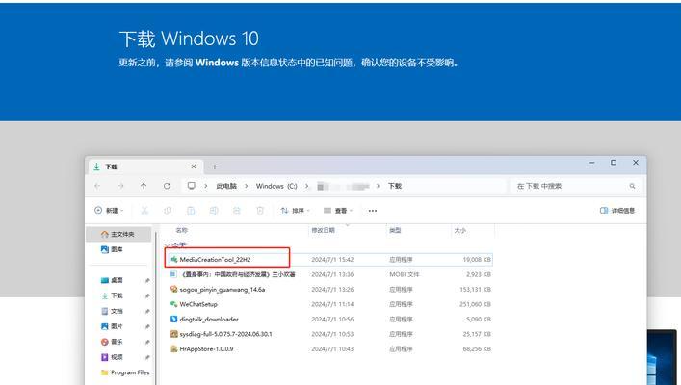Image resolution: width=681 pixels, height=385 pixels.
Task: Sort by the 大小 column header
Action: click(459, 230)
